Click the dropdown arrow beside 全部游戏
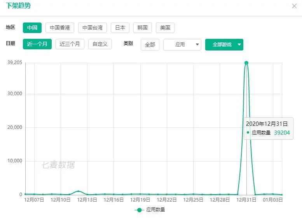Image resolution: width=302 pixels, height=219 pixels. (239, 45)
